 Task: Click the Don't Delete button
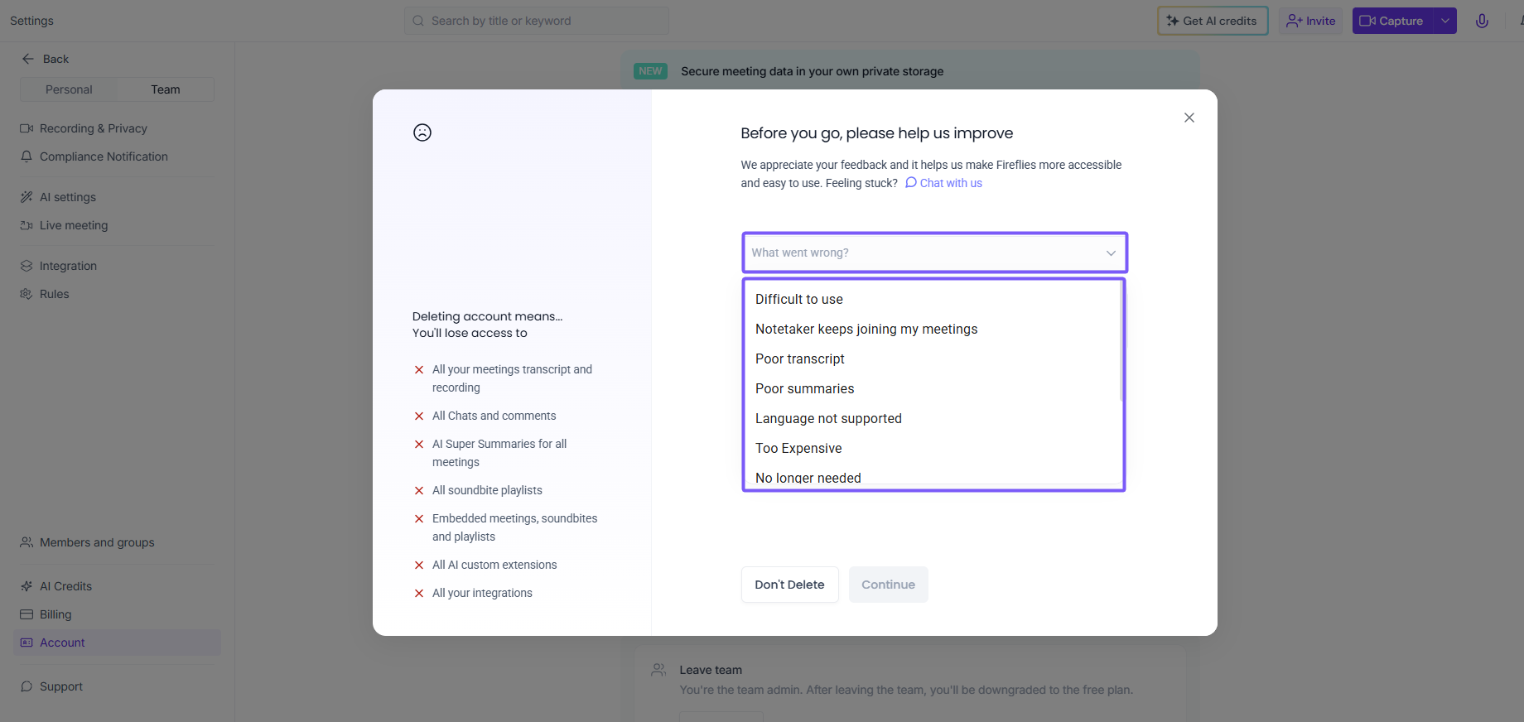tap(789, 585)
